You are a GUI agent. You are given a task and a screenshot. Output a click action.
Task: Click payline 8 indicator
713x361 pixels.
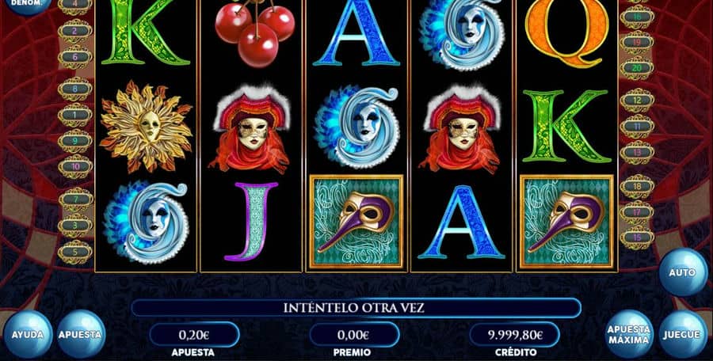click(75, 89)
